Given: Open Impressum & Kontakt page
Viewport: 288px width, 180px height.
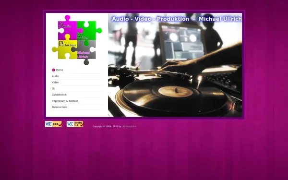Looking at the screenshot, I should 77,101.
